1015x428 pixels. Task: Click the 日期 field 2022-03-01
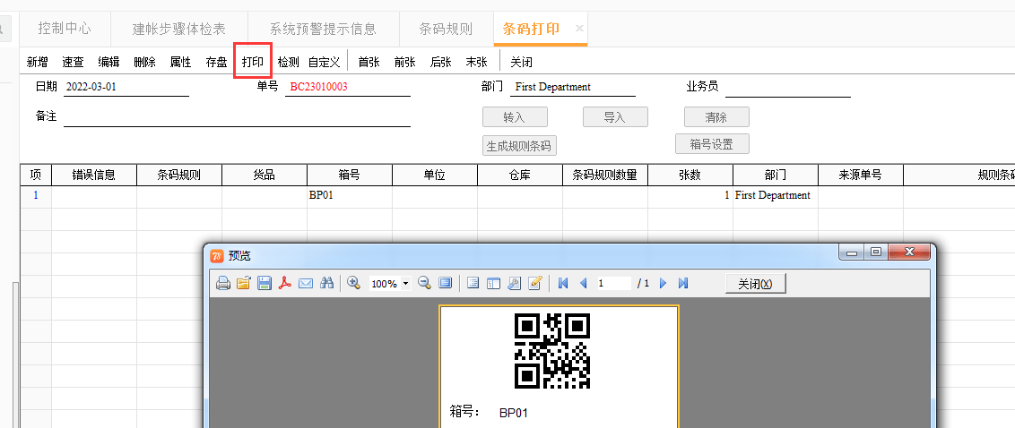pyautogui.click(x=126, y=87)
